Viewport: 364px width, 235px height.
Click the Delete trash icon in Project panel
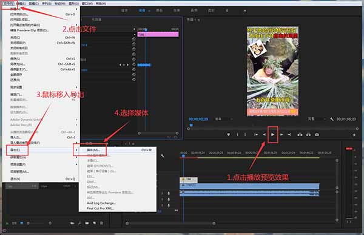click(101, 223)
